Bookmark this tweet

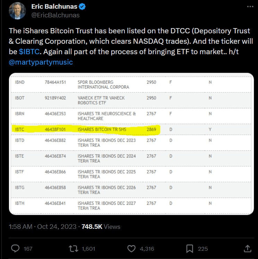(x=190, y=248)
